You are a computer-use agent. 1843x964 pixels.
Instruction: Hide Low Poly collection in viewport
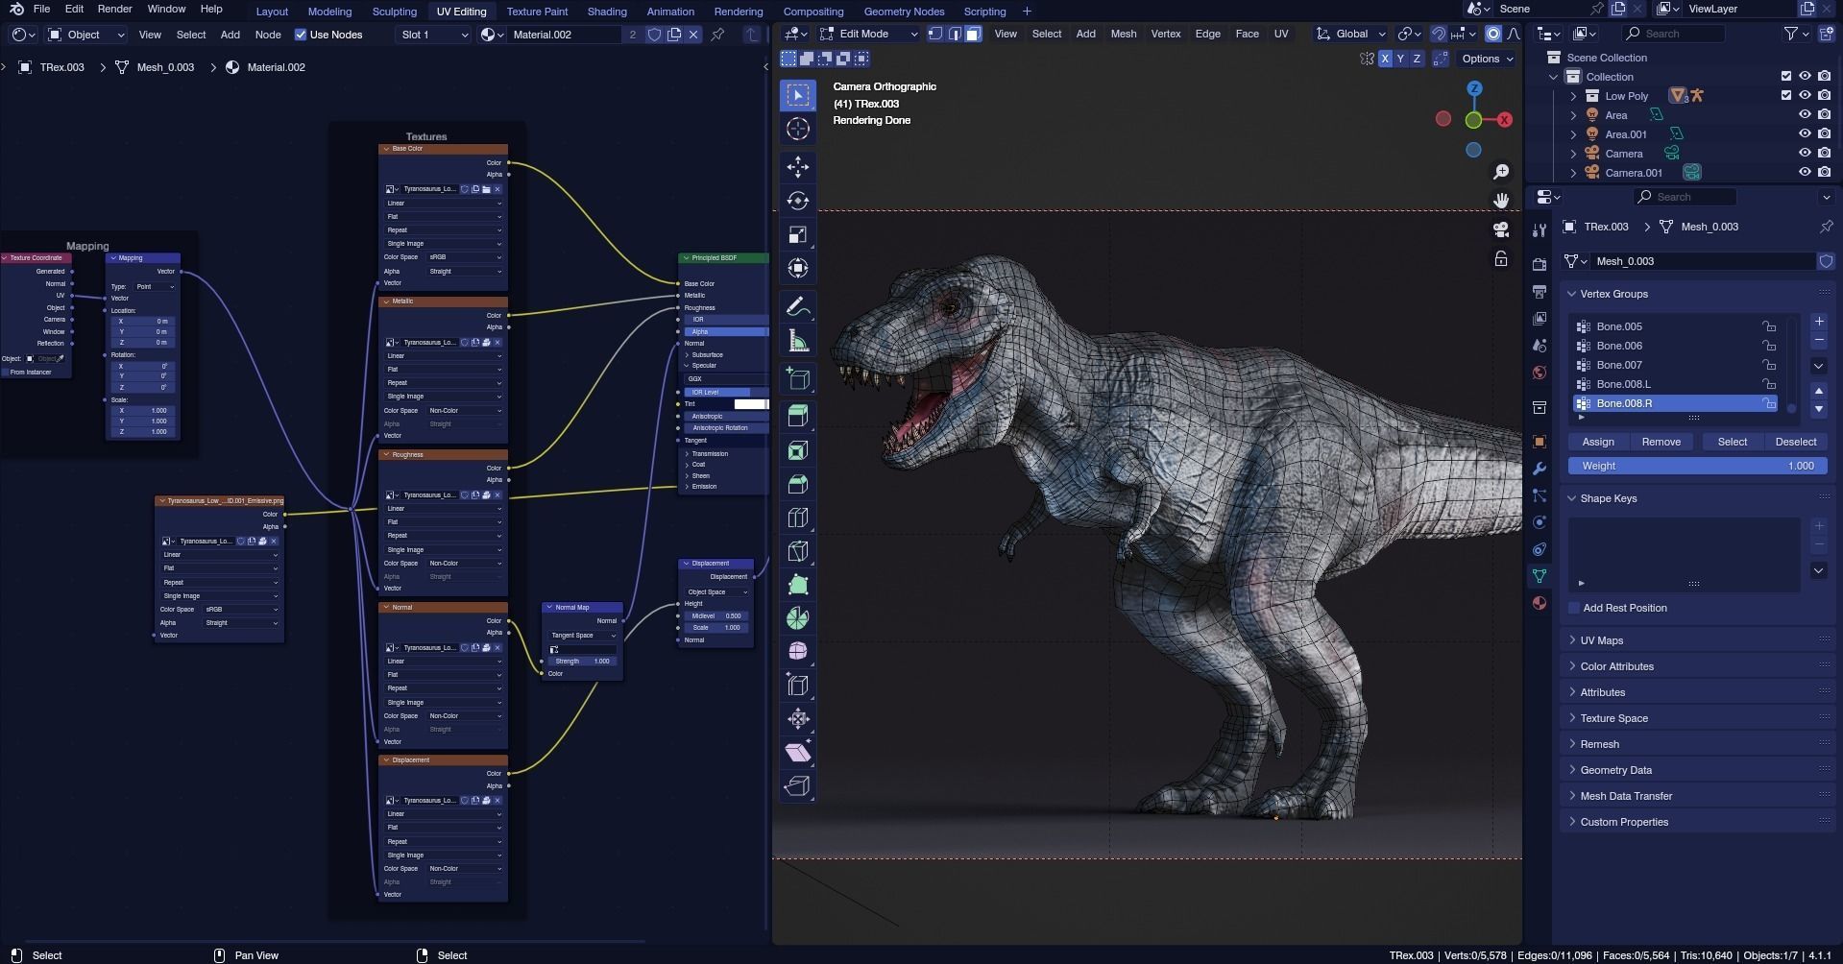[1805, 96]
